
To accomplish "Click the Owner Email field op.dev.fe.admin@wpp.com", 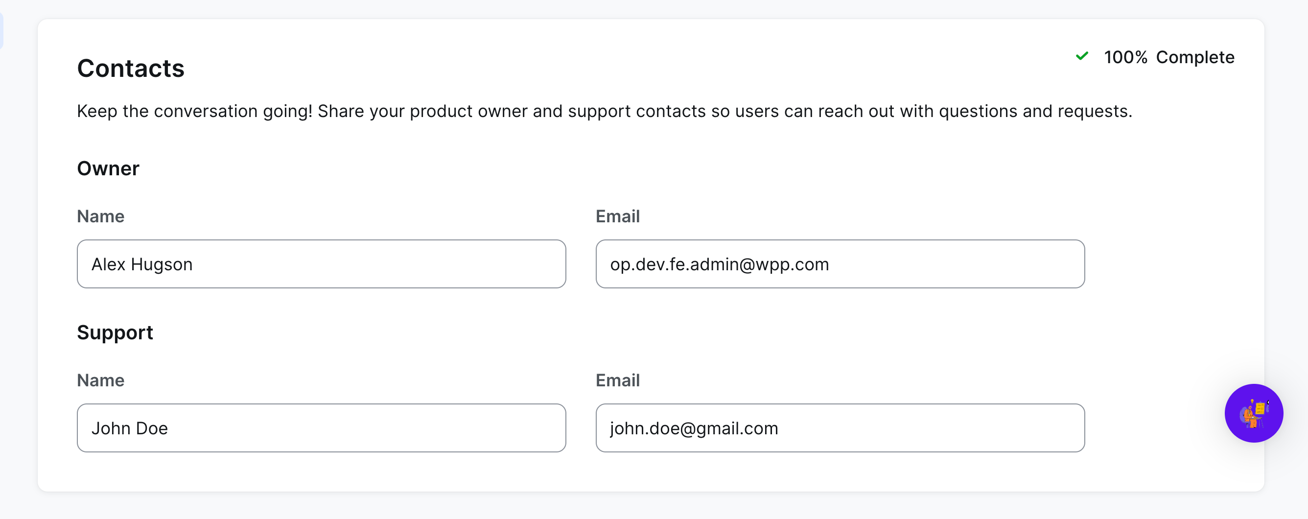I will (840, 264).
